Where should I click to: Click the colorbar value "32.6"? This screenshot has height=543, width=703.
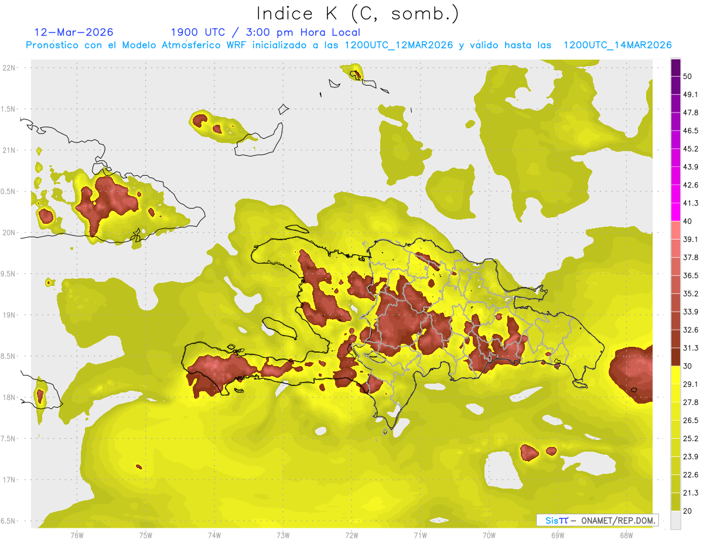pyautogui.click(x=691, y=330)
